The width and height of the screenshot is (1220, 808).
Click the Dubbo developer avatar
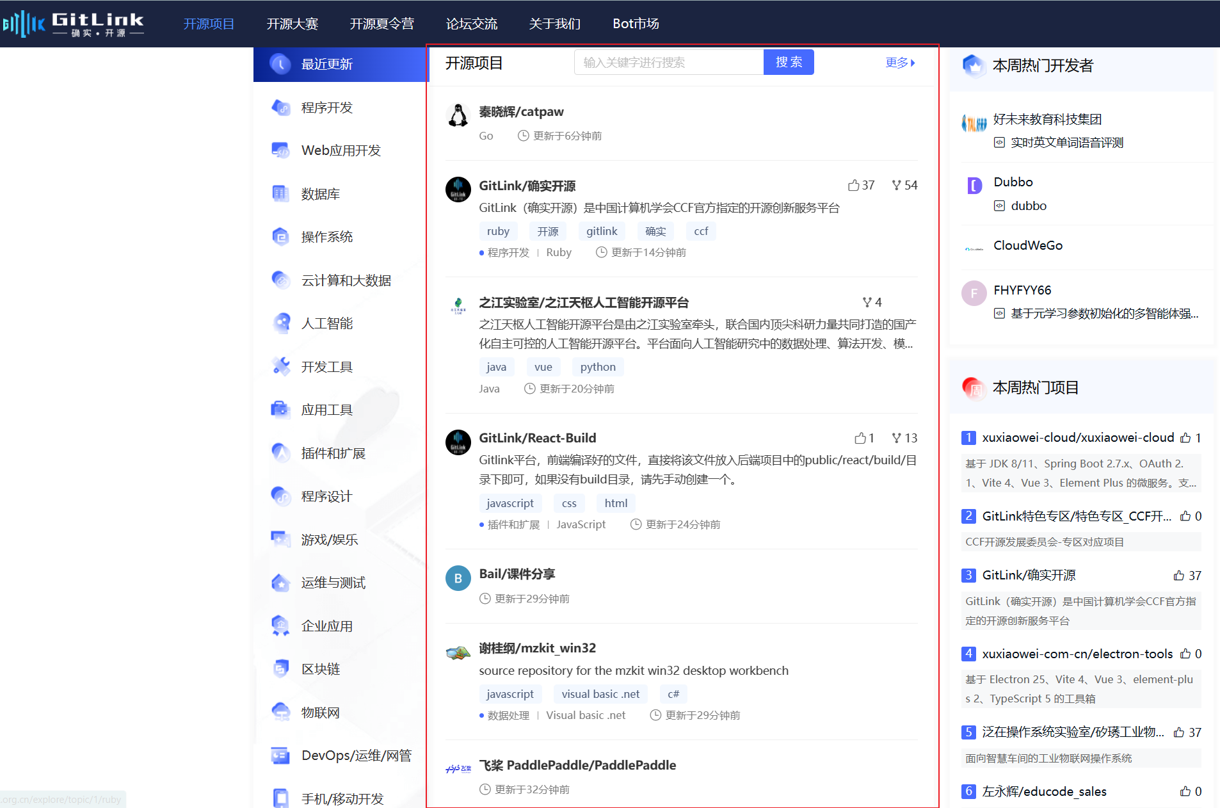tap(974, 186)
